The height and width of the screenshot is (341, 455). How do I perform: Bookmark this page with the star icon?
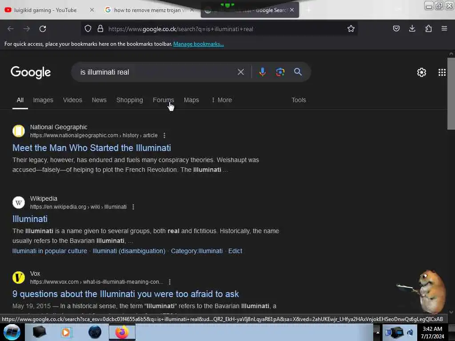click(x=351, y=28)
